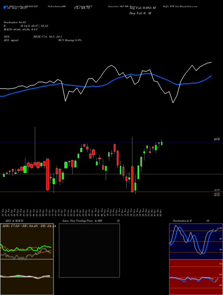Open the empty Intra Day Trading Price panel
Viewport: 223px width, 295px height.
click(89, 250)
